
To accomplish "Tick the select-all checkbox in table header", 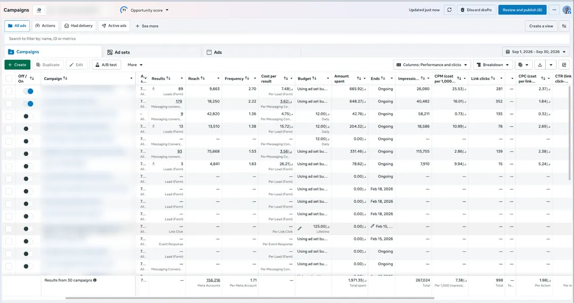I will tap(9, 79).
